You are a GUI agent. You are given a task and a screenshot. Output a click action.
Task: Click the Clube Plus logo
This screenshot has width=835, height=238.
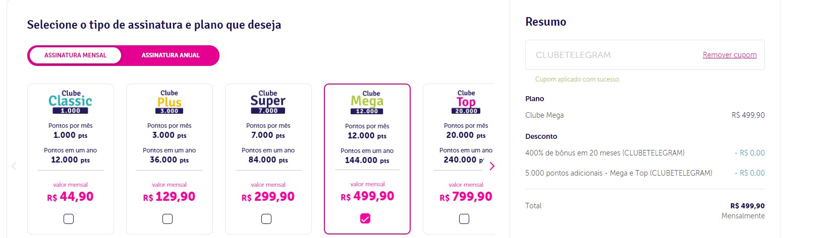coord(169,102)
